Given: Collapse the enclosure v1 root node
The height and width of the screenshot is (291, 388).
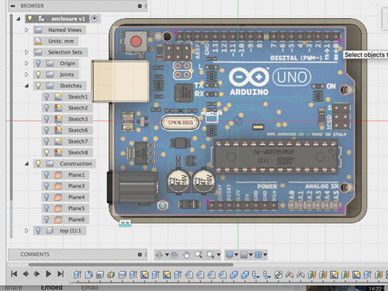Looking at the screenshot, I should pos(18,19).
